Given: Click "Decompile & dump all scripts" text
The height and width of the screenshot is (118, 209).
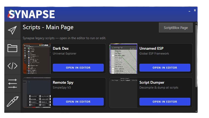Looking at the screenshot, I should coord(159,87).
